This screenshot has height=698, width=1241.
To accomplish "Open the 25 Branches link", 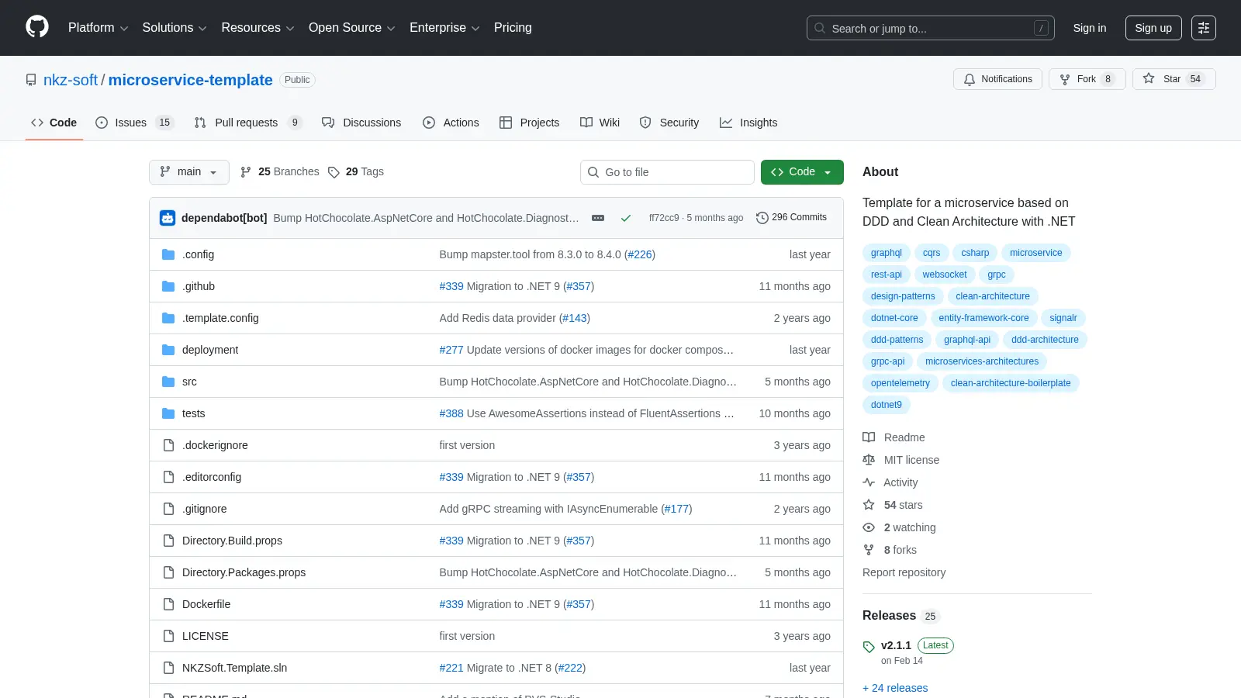I will coord(280,171).
